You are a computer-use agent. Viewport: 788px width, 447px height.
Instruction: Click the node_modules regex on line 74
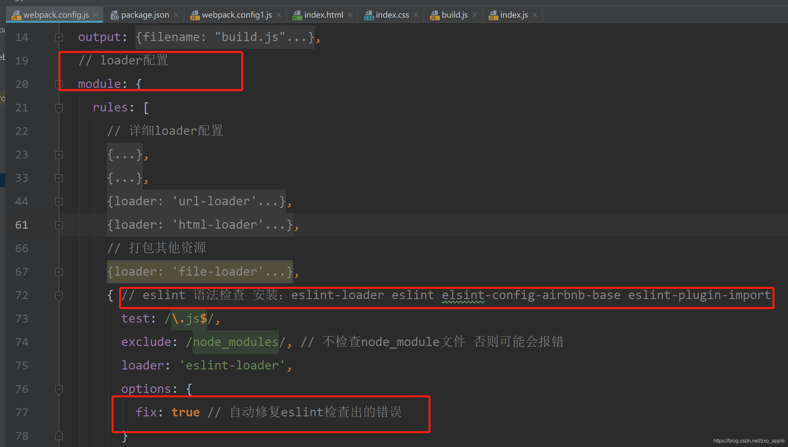click(x=236, y=342)
